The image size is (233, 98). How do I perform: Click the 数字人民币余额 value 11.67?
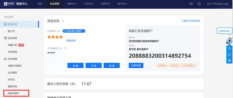[86, 84]
